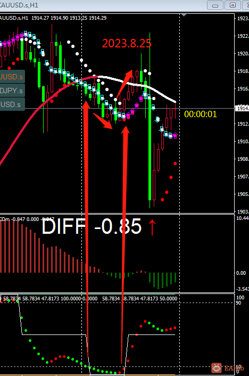Viewport: 249px width, 376px height.
Task: Click the 1923 price at scale top
Action: point(243,19)
